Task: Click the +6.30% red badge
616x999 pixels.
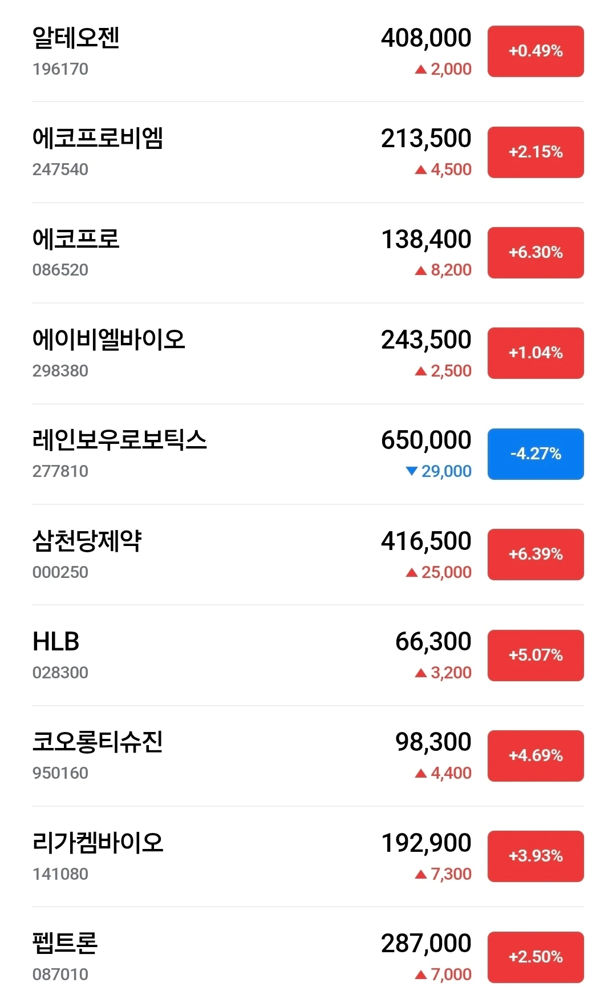Action: pos(536,253)
